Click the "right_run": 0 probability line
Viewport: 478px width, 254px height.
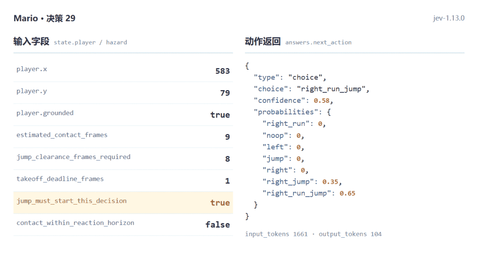tap(294, 124)
